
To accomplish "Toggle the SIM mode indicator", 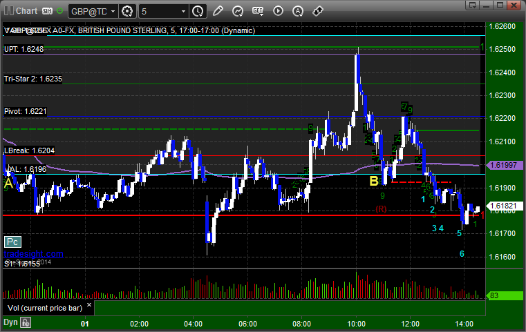I will click(x=48, y=11).
